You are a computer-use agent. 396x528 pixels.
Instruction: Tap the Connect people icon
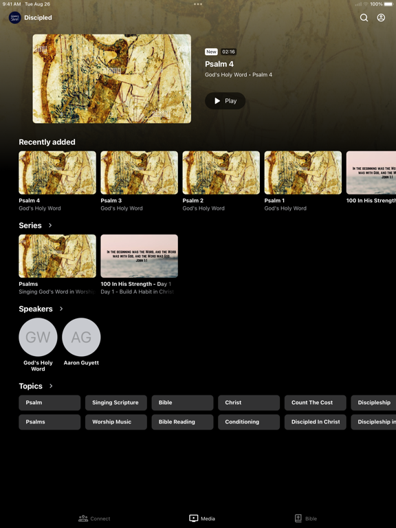pyautogui.click(x=82, y=518)
